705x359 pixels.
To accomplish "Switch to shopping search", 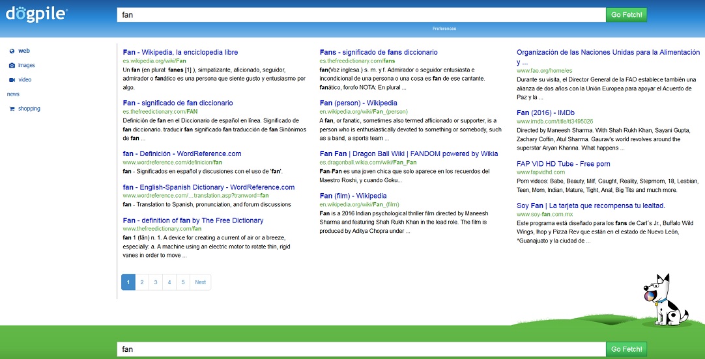I will (x=29, y=109).
